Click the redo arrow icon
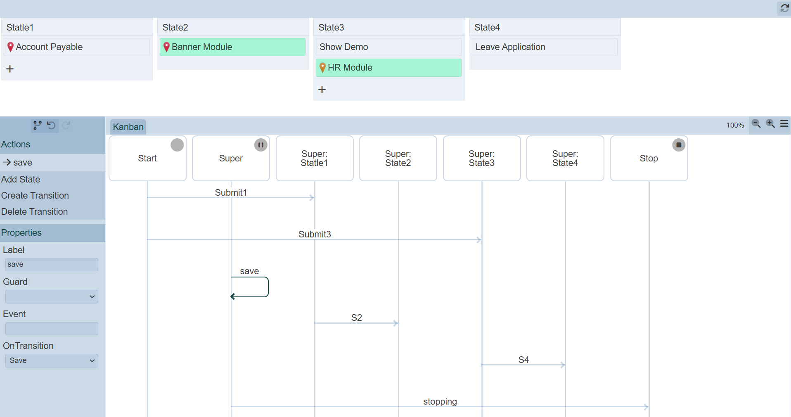This screenshot has width=791, height=417. click(x=66, y=125)
